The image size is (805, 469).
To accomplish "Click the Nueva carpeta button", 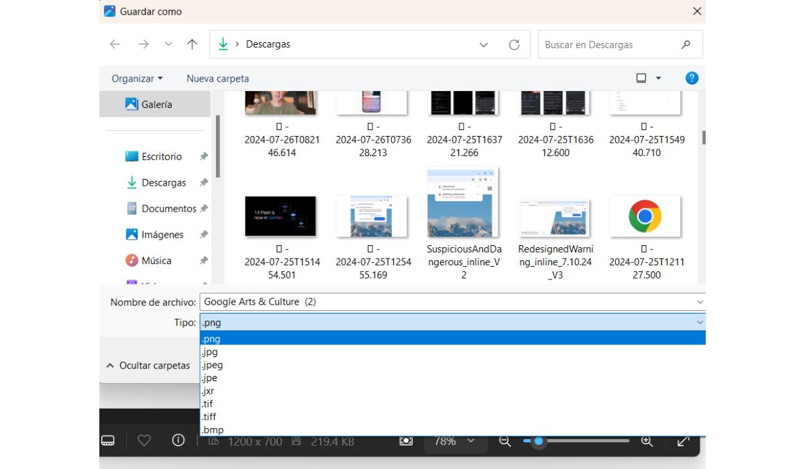I will click(217, 78).
